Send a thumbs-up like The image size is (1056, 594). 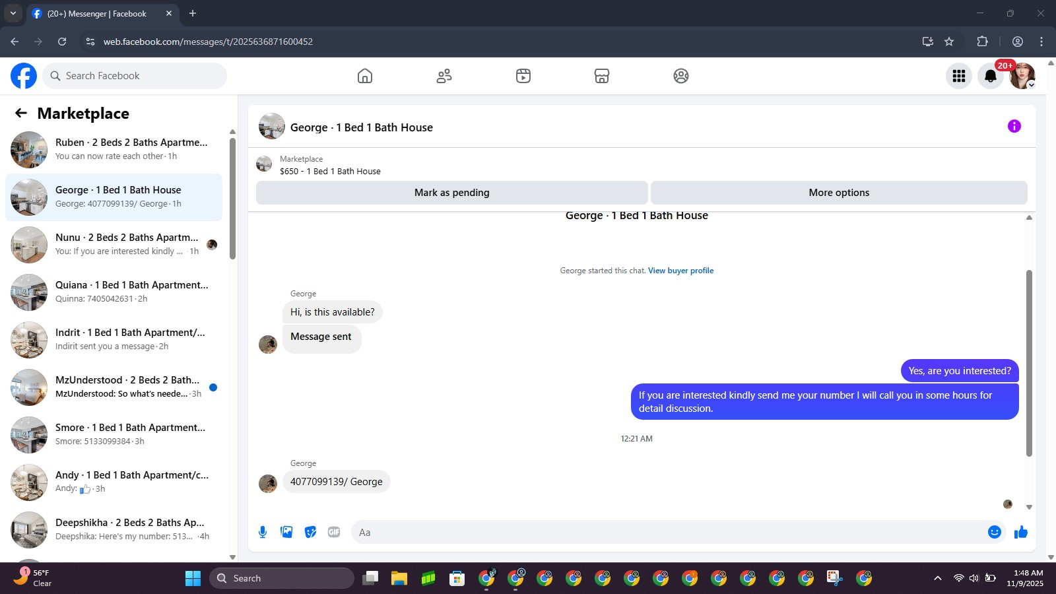tap(1021, 532)
